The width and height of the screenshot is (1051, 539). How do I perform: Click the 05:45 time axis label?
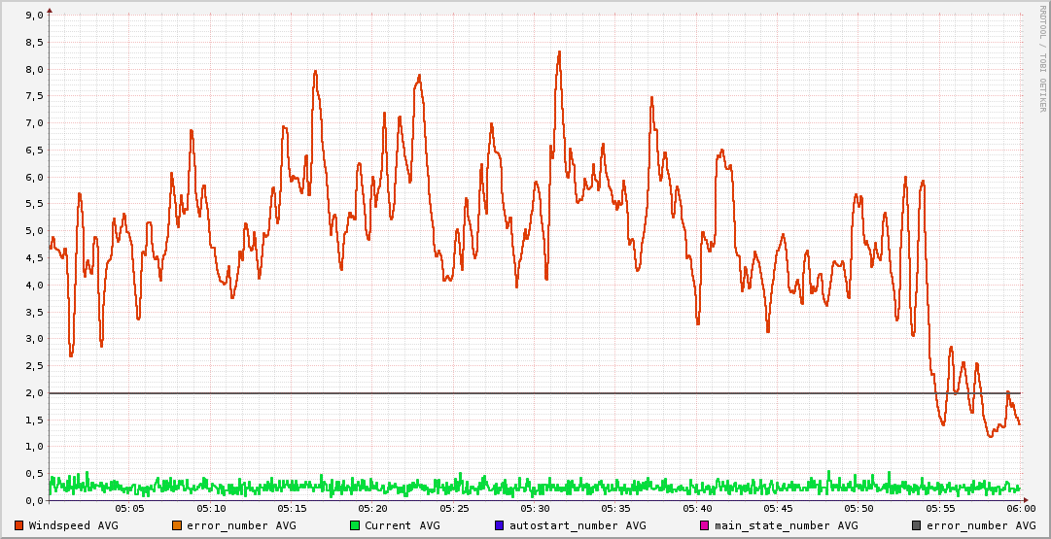[x=779, y=508]
